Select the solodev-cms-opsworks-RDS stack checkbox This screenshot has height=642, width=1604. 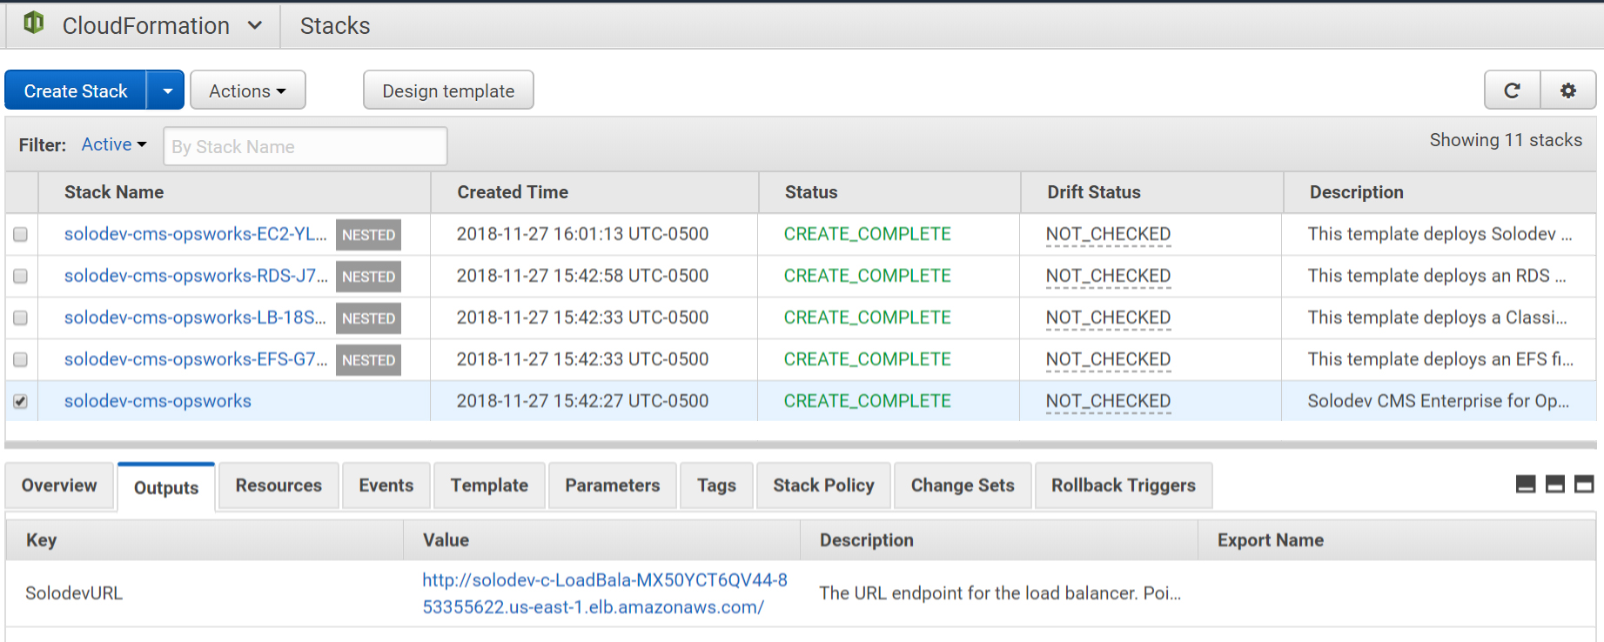(20, 276)
